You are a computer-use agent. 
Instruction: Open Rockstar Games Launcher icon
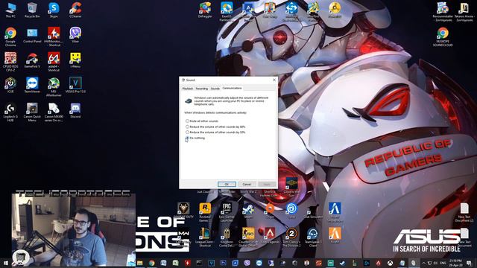205,211
